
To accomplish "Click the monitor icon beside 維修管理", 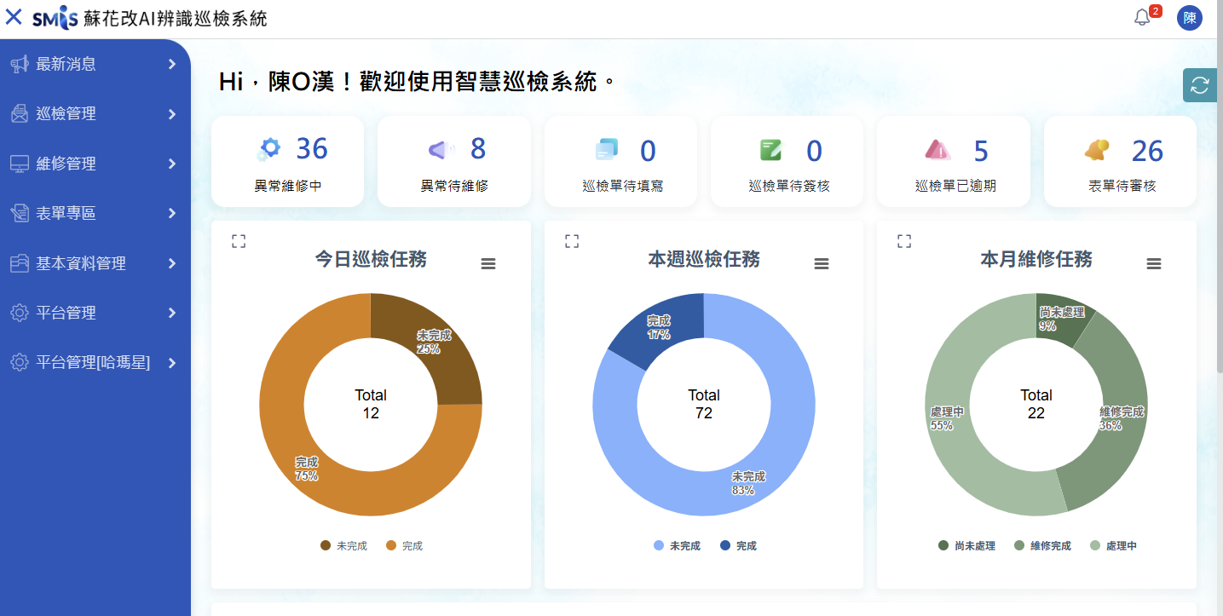I will point(20,164).
